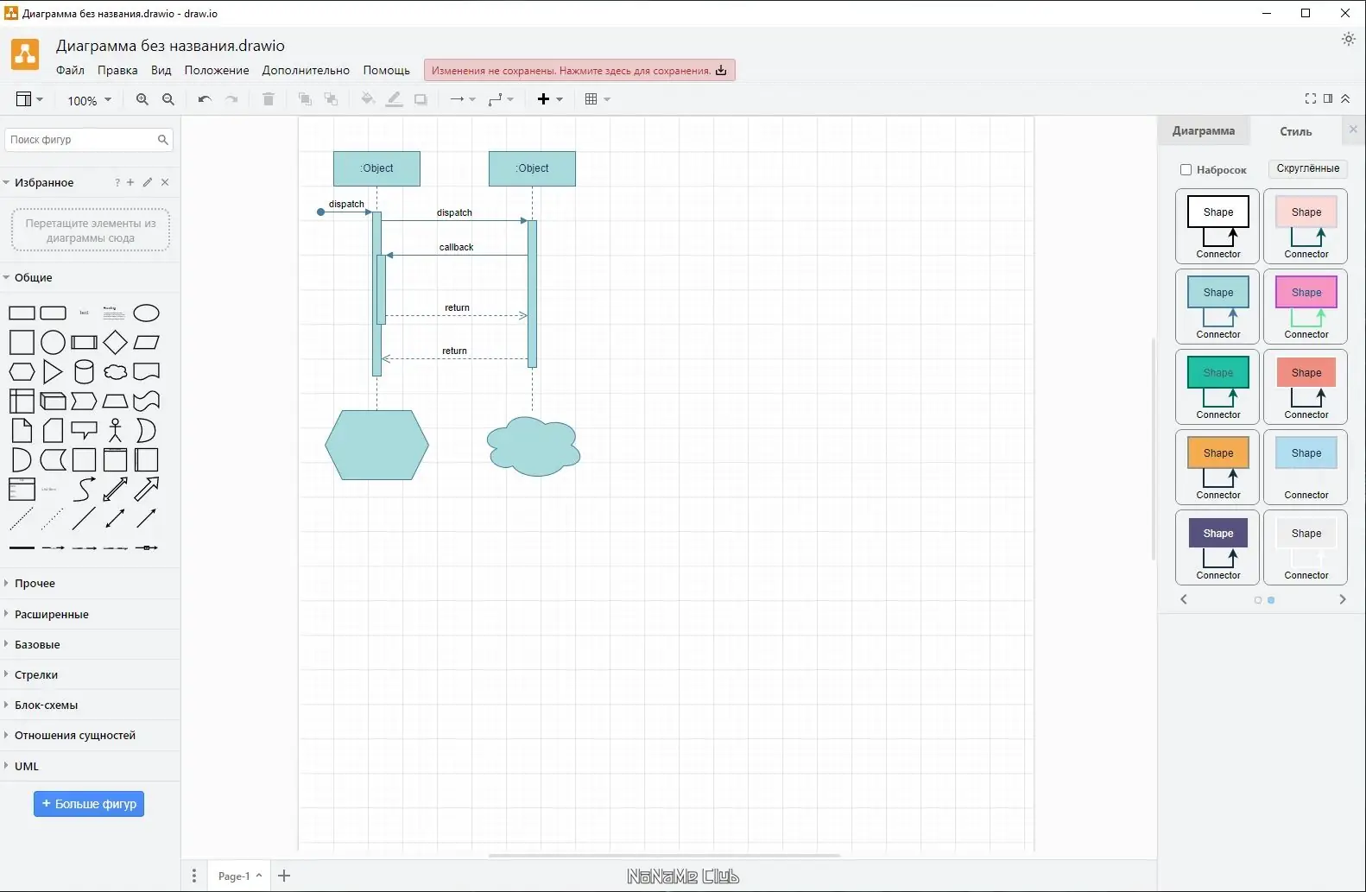Open the waypoints style dropdown
The width and height of the screenshot is (1366, 892).
tap(501, 99)
